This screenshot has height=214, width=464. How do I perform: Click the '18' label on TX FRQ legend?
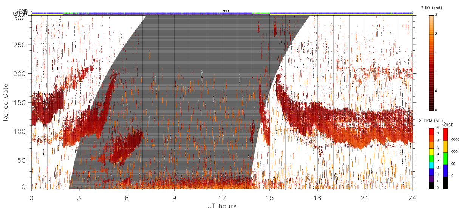437,128
